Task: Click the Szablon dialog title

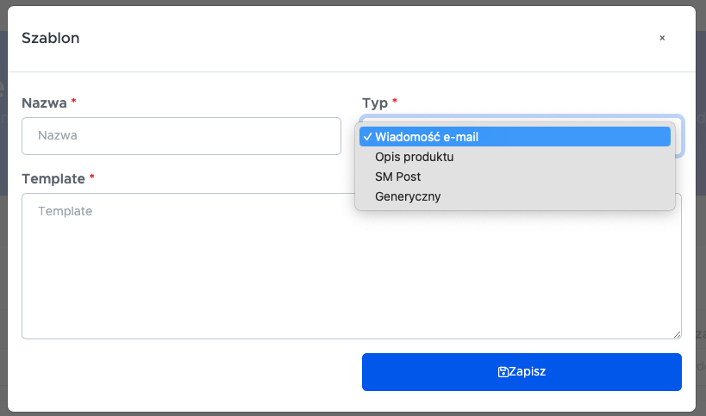Action: [x=51, y=38]
